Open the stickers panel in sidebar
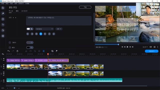The width and height of the screenshot is (160, 90). 3,30
